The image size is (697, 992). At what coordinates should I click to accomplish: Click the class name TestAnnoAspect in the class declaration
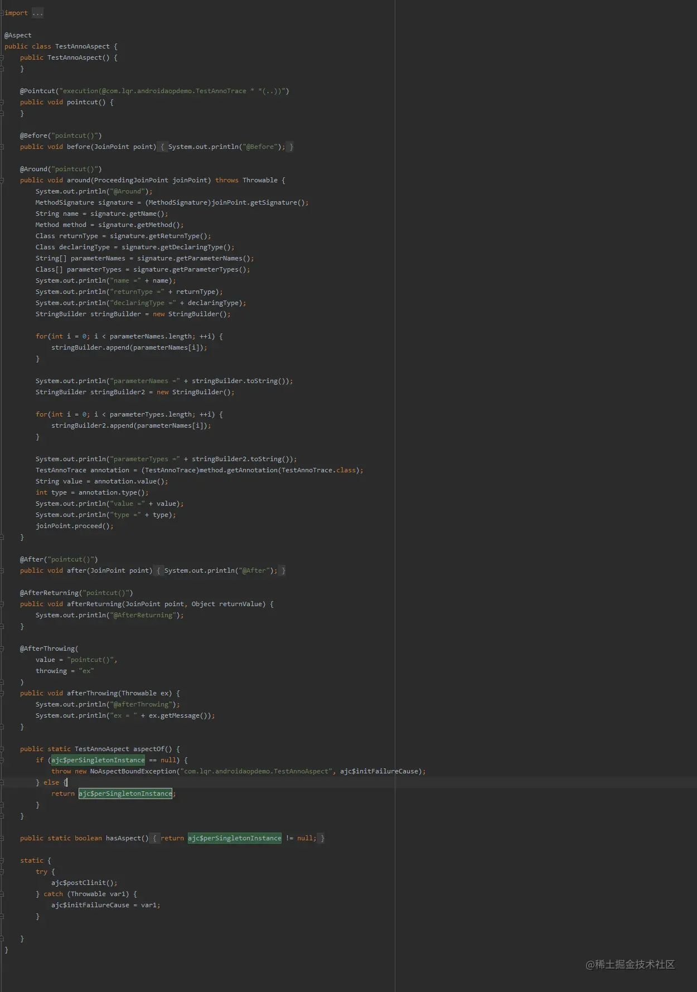pyautogui.click(x=83, y=46)
